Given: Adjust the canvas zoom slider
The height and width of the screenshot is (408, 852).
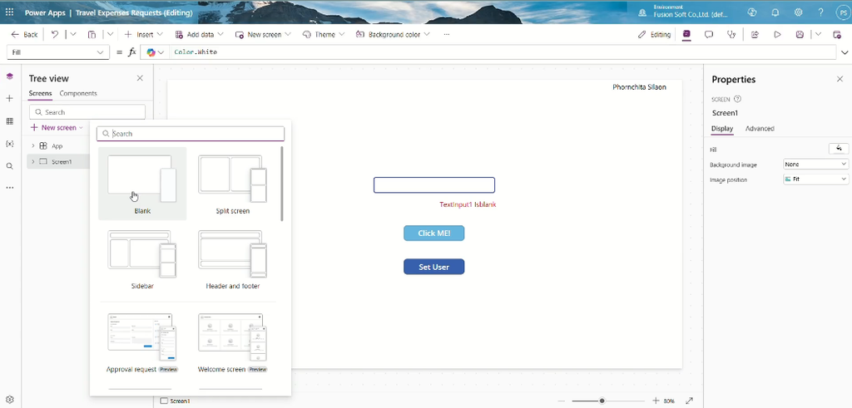Looking at the screenshot, I should (602, 401).
